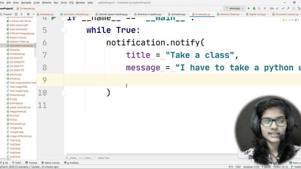Switch to the directory in python.py tab
Image resolution: width=301 pixels, height=169 pixels.
pos(149,14)
